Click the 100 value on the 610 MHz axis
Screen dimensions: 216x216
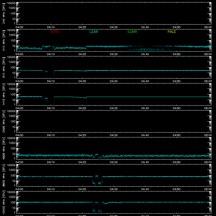(13, 67)
